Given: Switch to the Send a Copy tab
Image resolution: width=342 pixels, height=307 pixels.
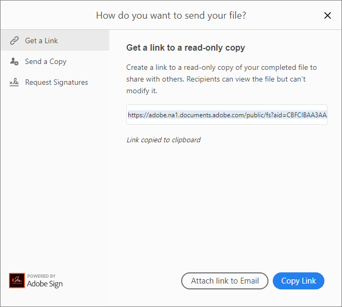Looking at the screenshot, I should pos(46,61).
